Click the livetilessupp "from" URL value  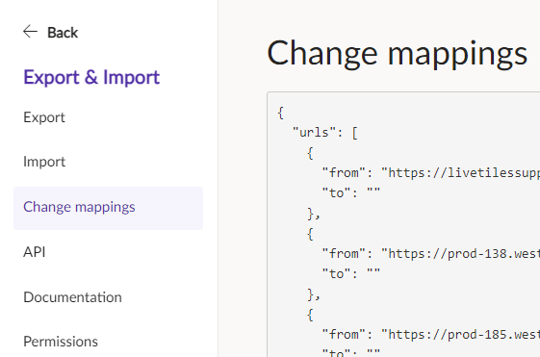[460, 173]
